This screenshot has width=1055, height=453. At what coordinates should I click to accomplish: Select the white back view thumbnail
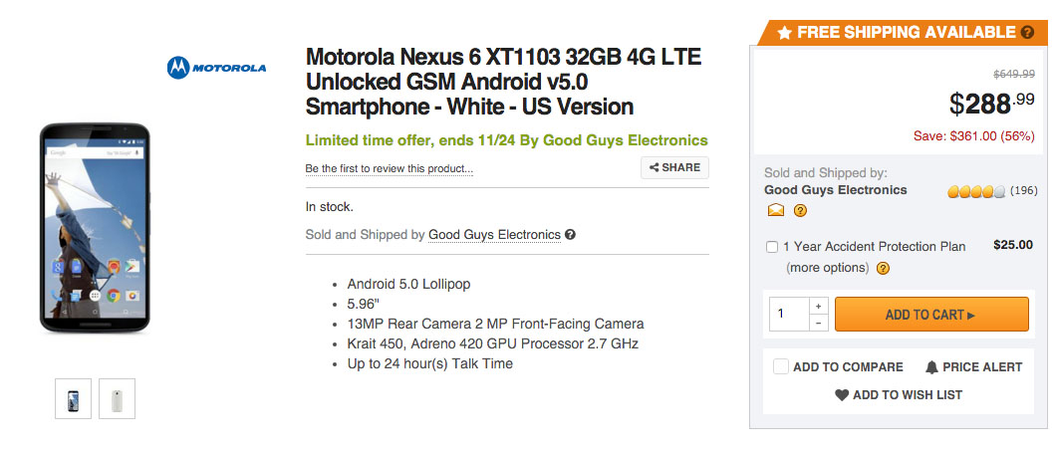[x=118, y=398]
